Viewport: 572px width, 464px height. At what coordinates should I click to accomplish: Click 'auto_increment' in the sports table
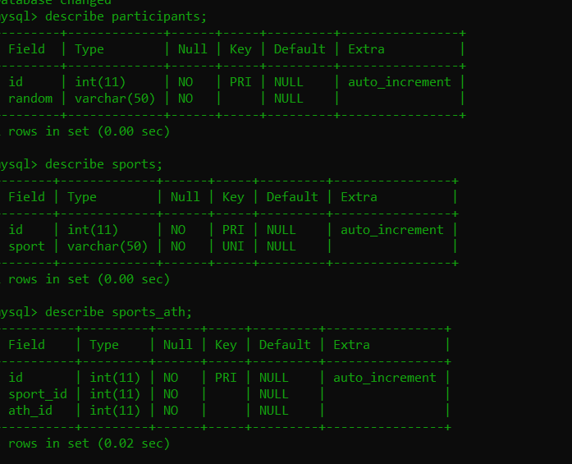(392, 230)
